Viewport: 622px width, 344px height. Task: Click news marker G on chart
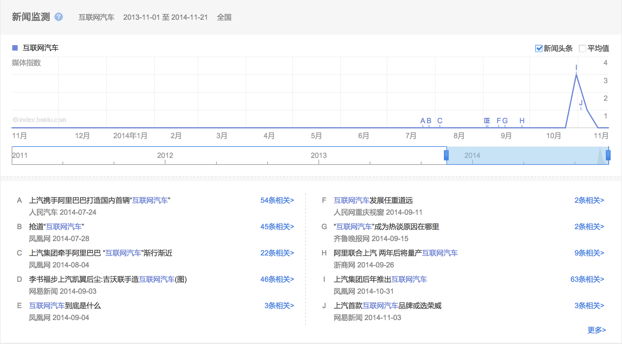(x=505, y=121)
